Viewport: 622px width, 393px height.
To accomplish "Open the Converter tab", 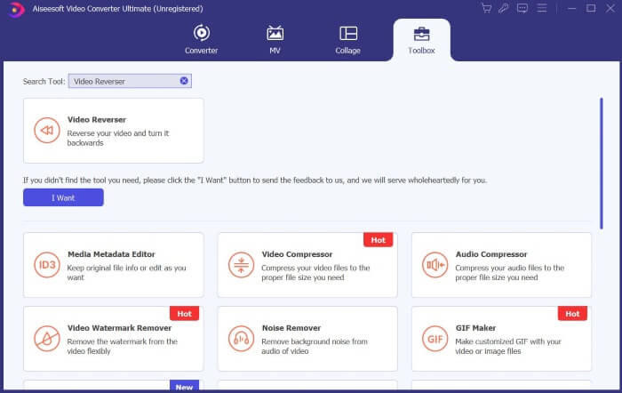I will pos(201,40).
